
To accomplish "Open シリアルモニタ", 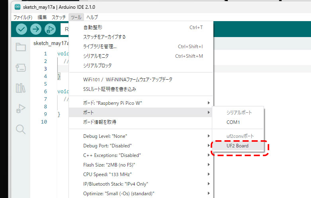I will pos(141,56).
